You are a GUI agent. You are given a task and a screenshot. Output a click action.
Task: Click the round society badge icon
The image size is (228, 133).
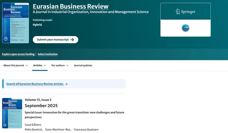pyautogui.click(x=185, y=28)
